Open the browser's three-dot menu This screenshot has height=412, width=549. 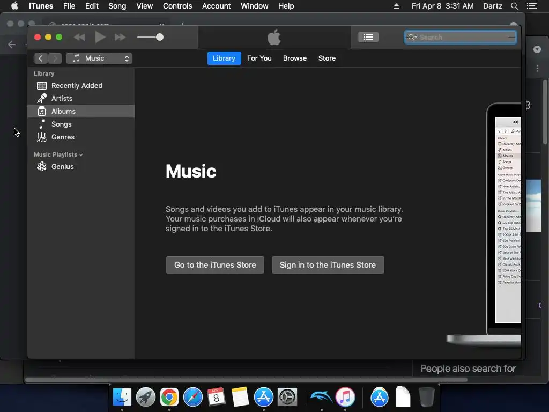pos(537,68)
